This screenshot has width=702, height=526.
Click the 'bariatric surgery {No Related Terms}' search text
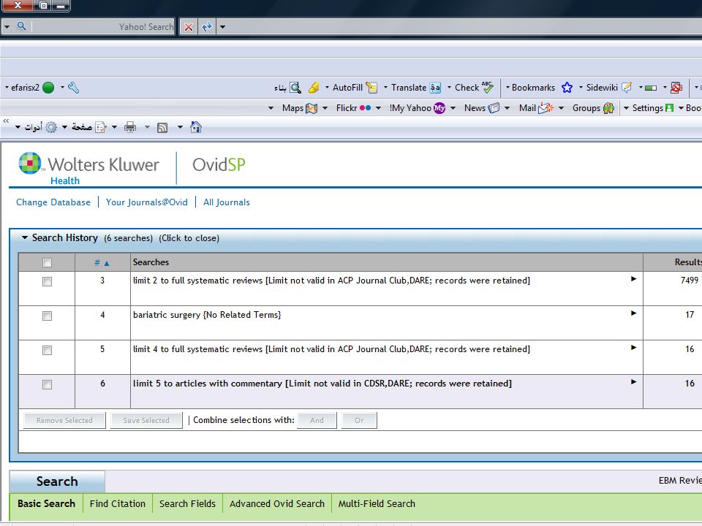(x=207, y=315)
